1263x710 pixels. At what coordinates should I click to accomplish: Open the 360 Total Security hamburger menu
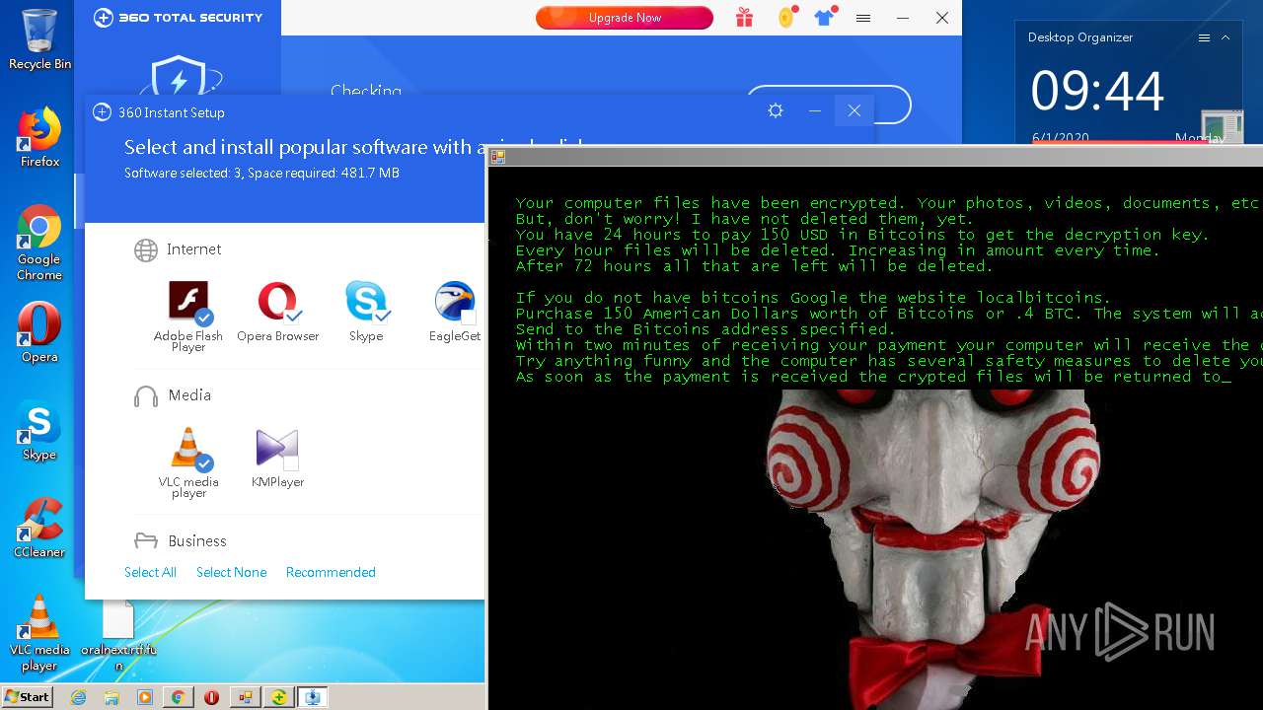[x=863, y=18]
